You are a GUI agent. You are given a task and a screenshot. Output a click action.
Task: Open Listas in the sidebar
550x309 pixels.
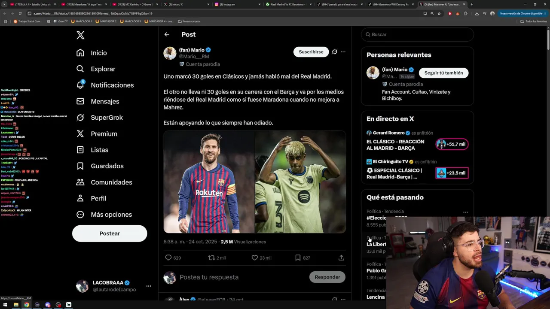coord(92,150)
